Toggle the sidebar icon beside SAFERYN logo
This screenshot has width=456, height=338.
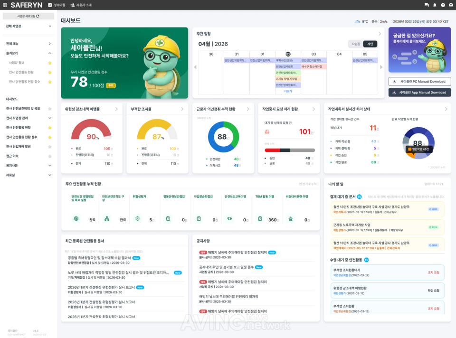tap(5, 5)
